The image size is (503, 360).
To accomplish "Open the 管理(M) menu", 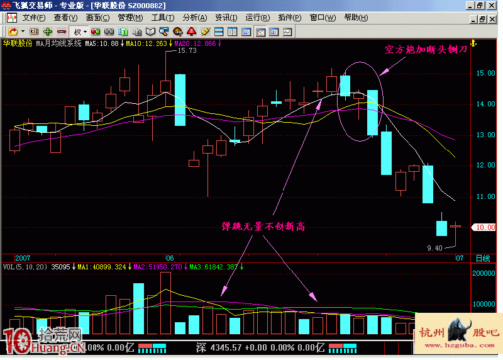I will [130, 18].
